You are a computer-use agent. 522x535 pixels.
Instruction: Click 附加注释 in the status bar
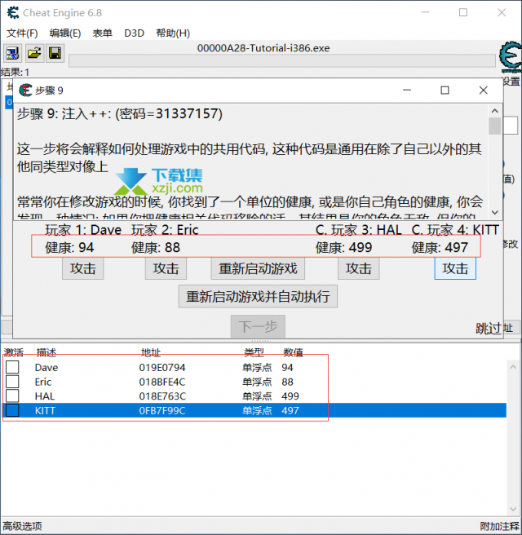(499, 526)
